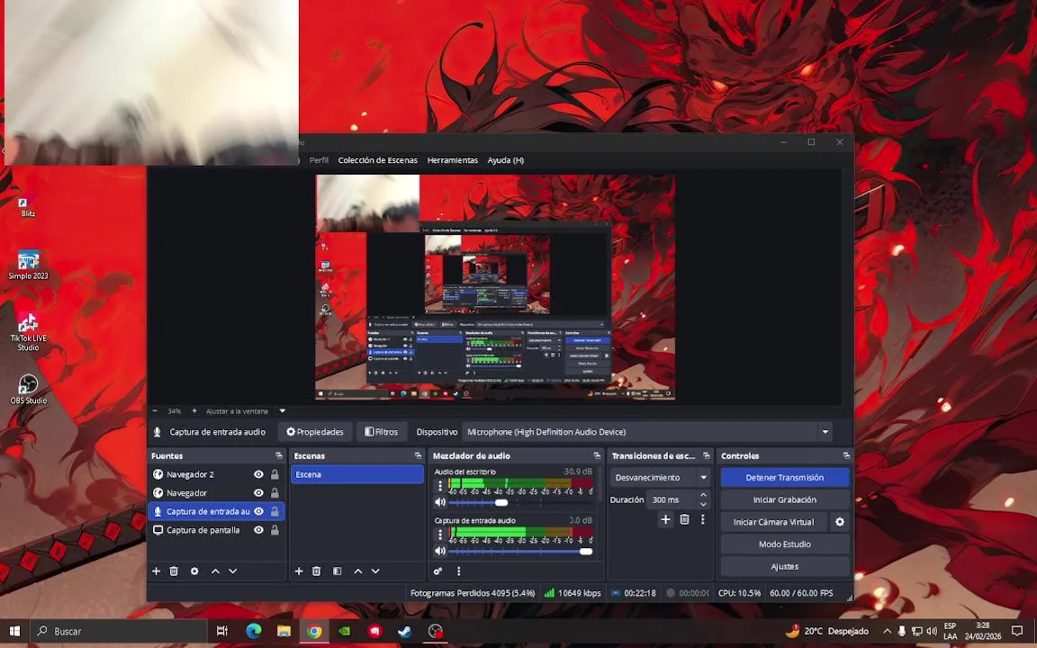Adjust Audio del escritorio volume slider
The image size is (1037, 648).
501,502
